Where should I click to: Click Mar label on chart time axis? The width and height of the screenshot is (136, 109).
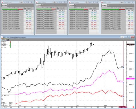(x=46, y=105)
